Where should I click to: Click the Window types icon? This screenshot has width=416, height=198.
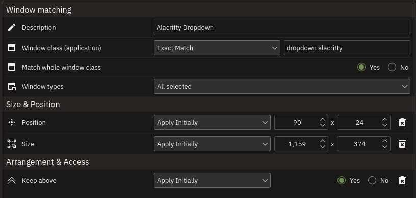pos(12,86)
